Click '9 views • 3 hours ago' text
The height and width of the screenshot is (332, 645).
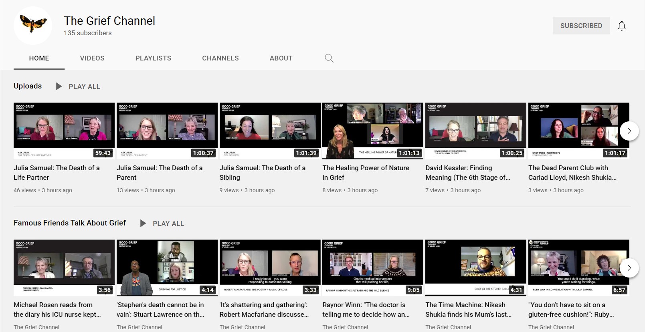247,190
